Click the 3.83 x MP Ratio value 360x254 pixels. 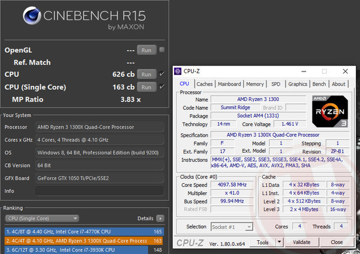pos(131,100)
